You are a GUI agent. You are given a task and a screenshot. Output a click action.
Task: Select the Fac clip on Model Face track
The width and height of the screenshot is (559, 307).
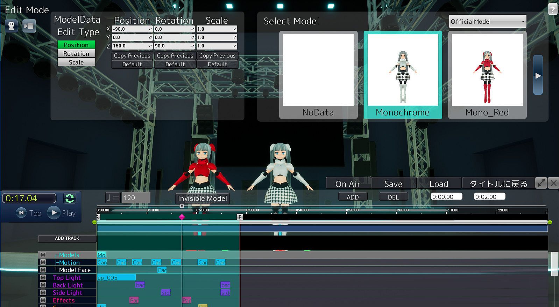click(162, 270)
